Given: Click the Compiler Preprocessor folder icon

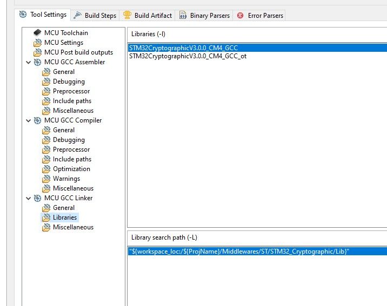Looking at the screenshot, I should coord(46,149).
